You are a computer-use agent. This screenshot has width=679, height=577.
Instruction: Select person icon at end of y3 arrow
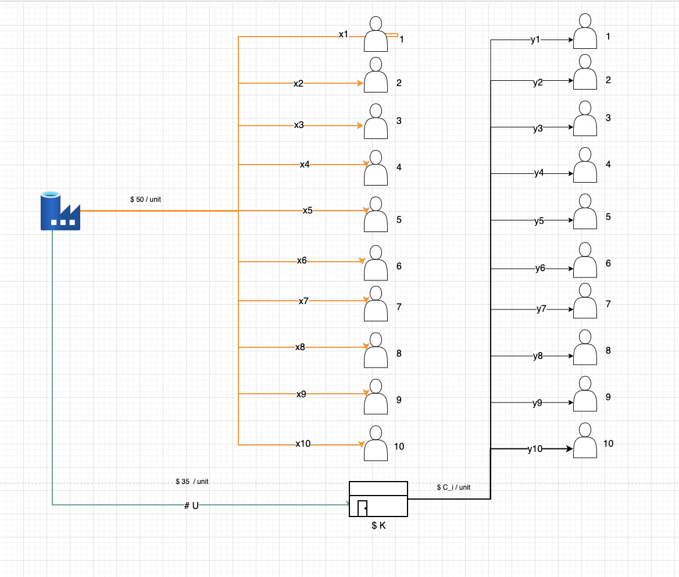tap(585, 119)
